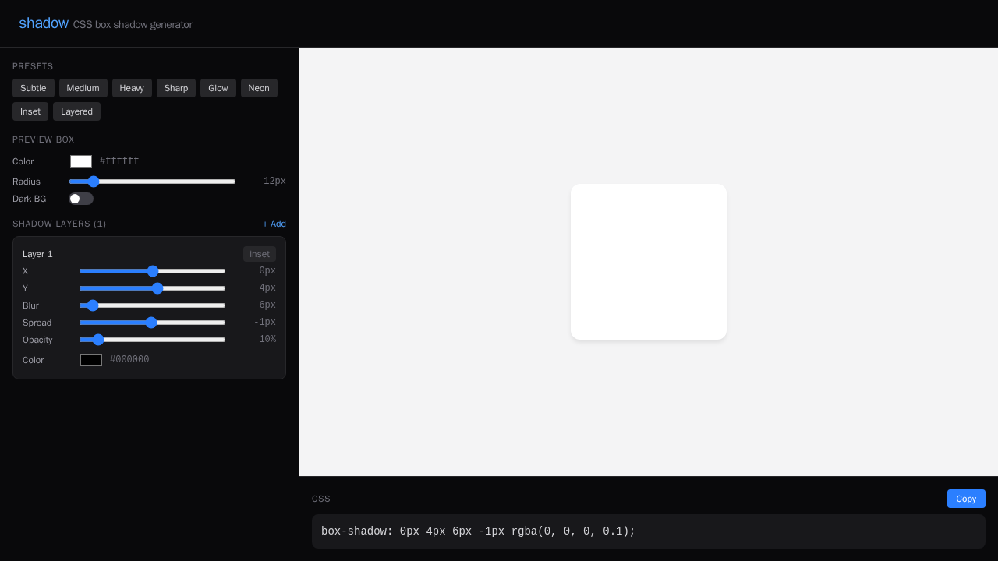
Task: Apply the Subtle shadow preset
Action: pyautogui.click(x=33, y=88)
